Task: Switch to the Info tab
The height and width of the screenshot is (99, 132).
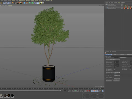Action: point(115,55)
